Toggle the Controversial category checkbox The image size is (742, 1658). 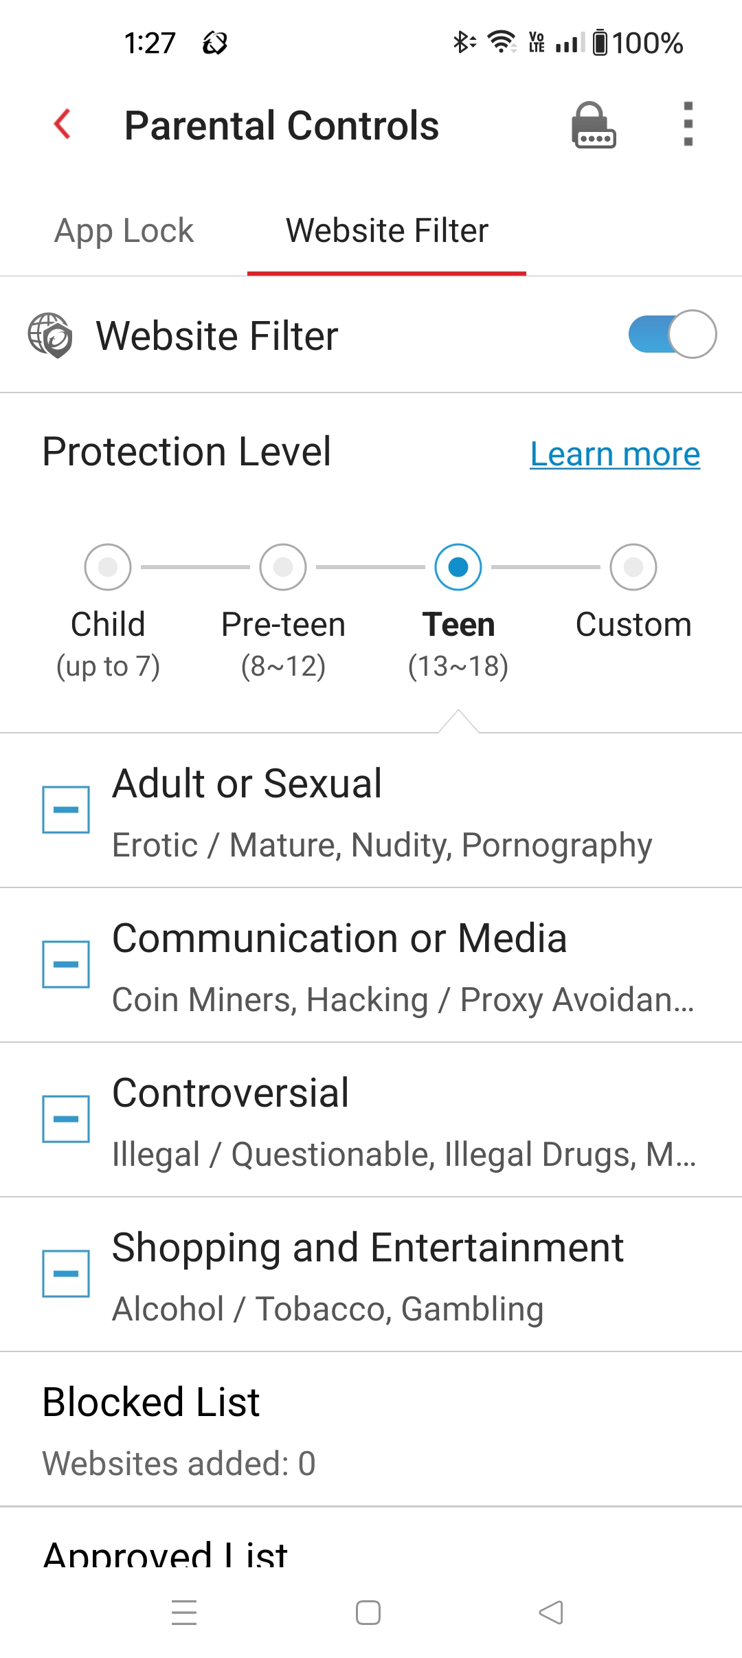pos(66,1119)
